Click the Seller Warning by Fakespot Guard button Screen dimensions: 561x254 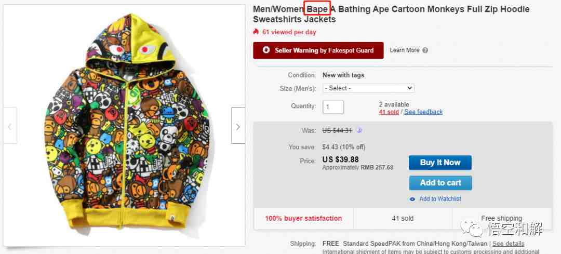(318, 50)
